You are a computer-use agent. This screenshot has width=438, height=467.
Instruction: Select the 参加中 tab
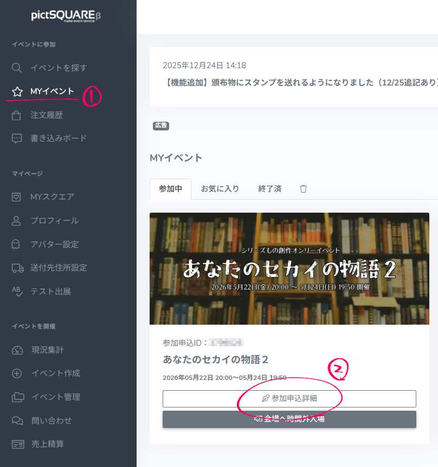170,189
